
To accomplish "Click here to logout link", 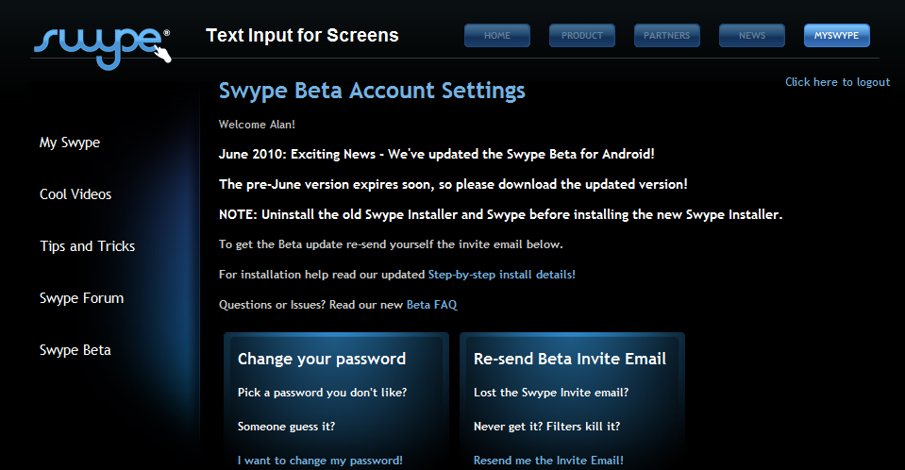I will 837,82.
